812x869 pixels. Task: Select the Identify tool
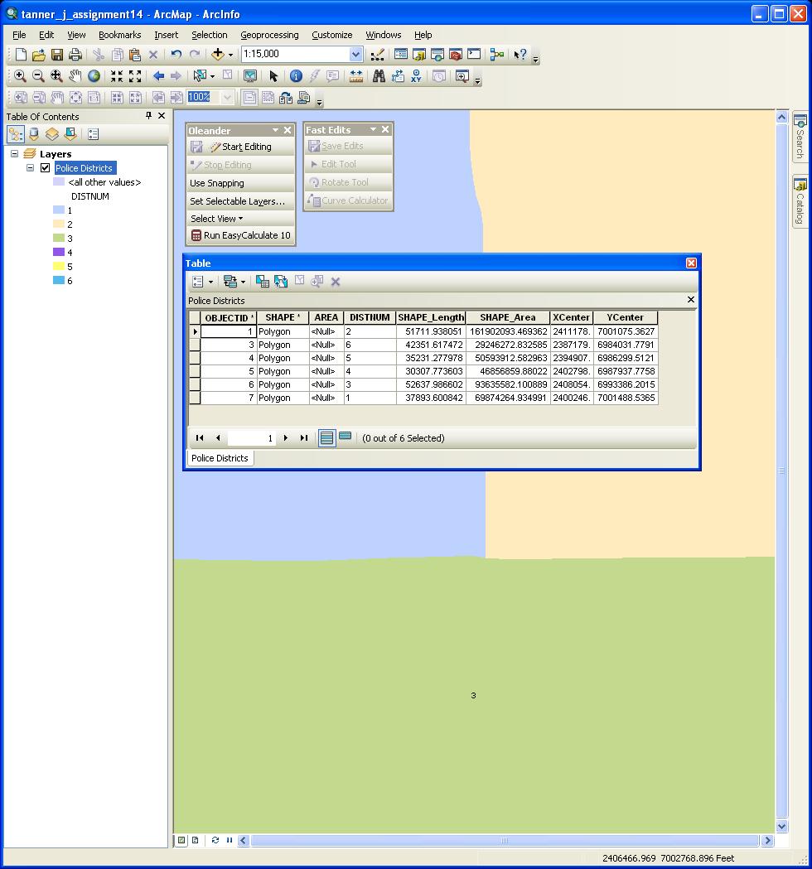tap(296, 75)
